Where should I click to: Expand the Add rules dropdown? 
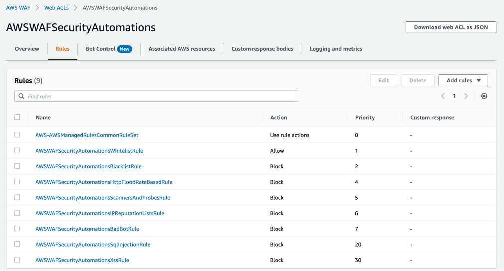(463, 80)
